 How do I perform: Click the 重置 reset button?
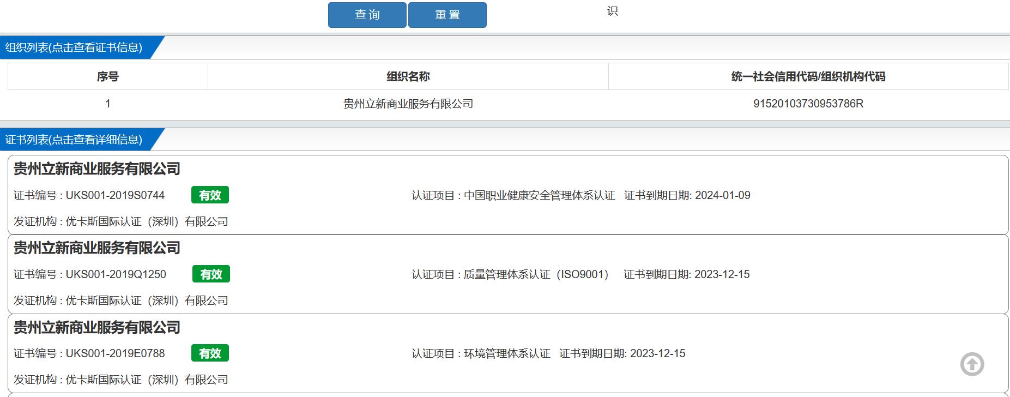click(447, 15)
